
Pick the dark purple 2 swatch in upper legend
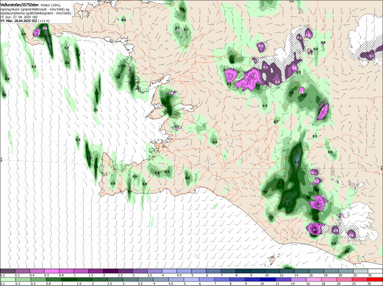(x=111, y=271)
